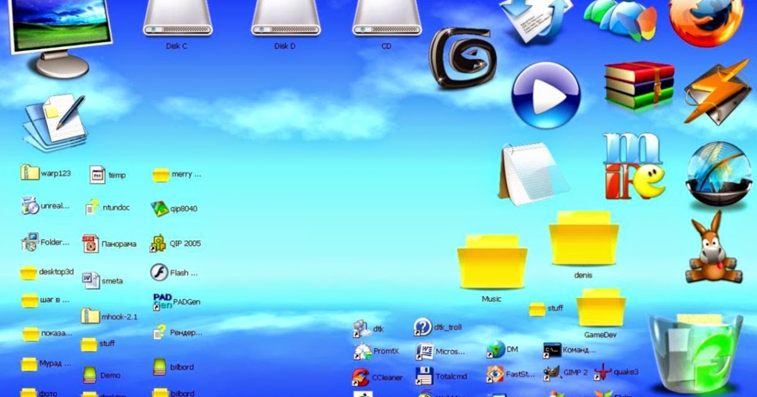
Task: Open the Music folder
Action: point(491,262)
